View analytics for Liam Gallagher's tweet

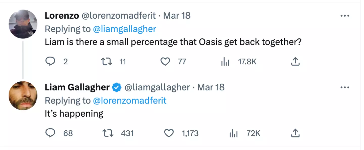[233, 133]
